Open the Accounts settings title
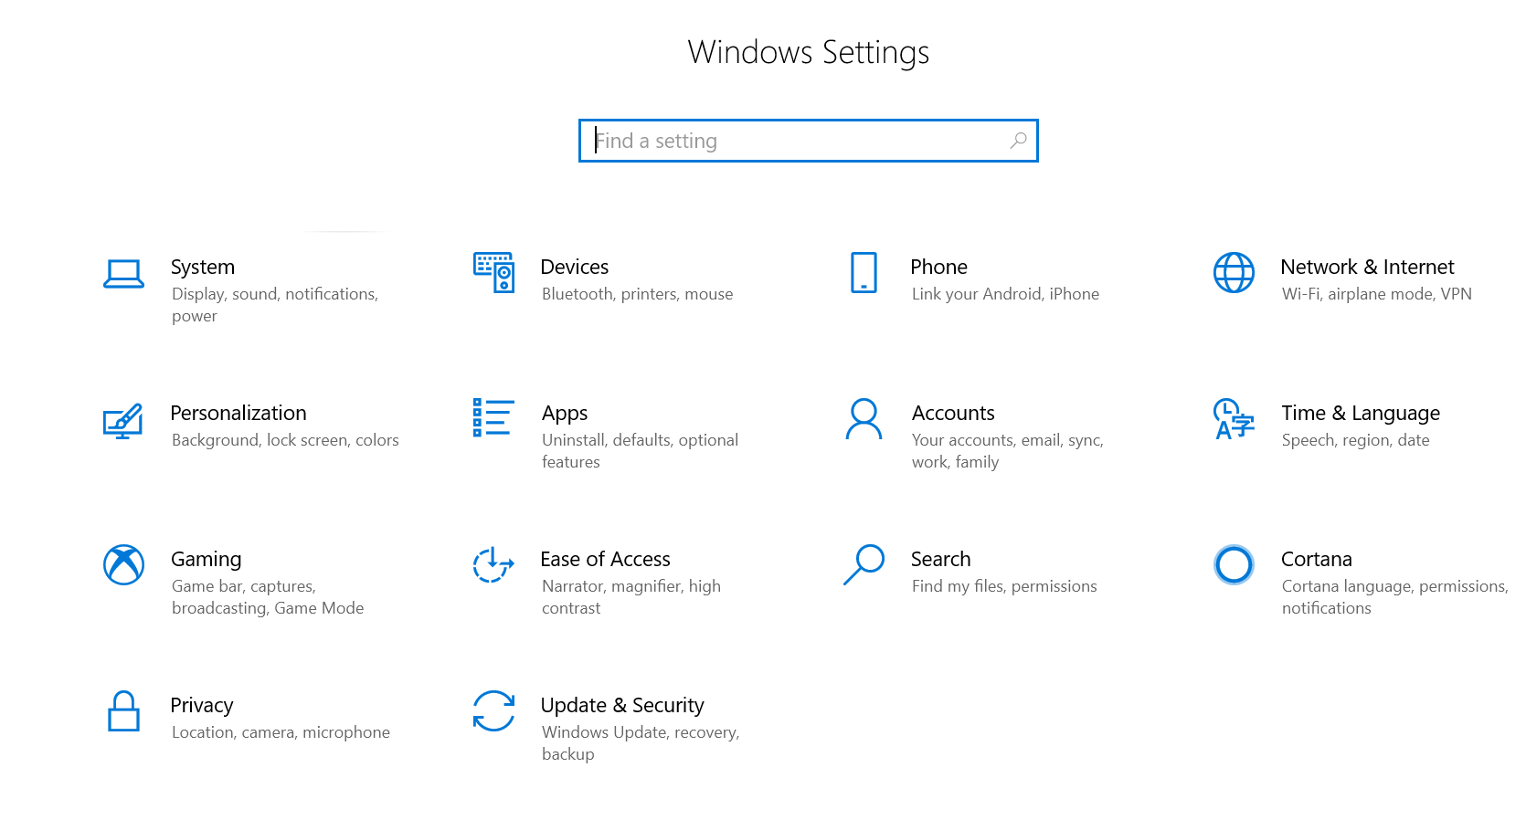Viewport: 1526px width, 820px height. tap(953, 413)
